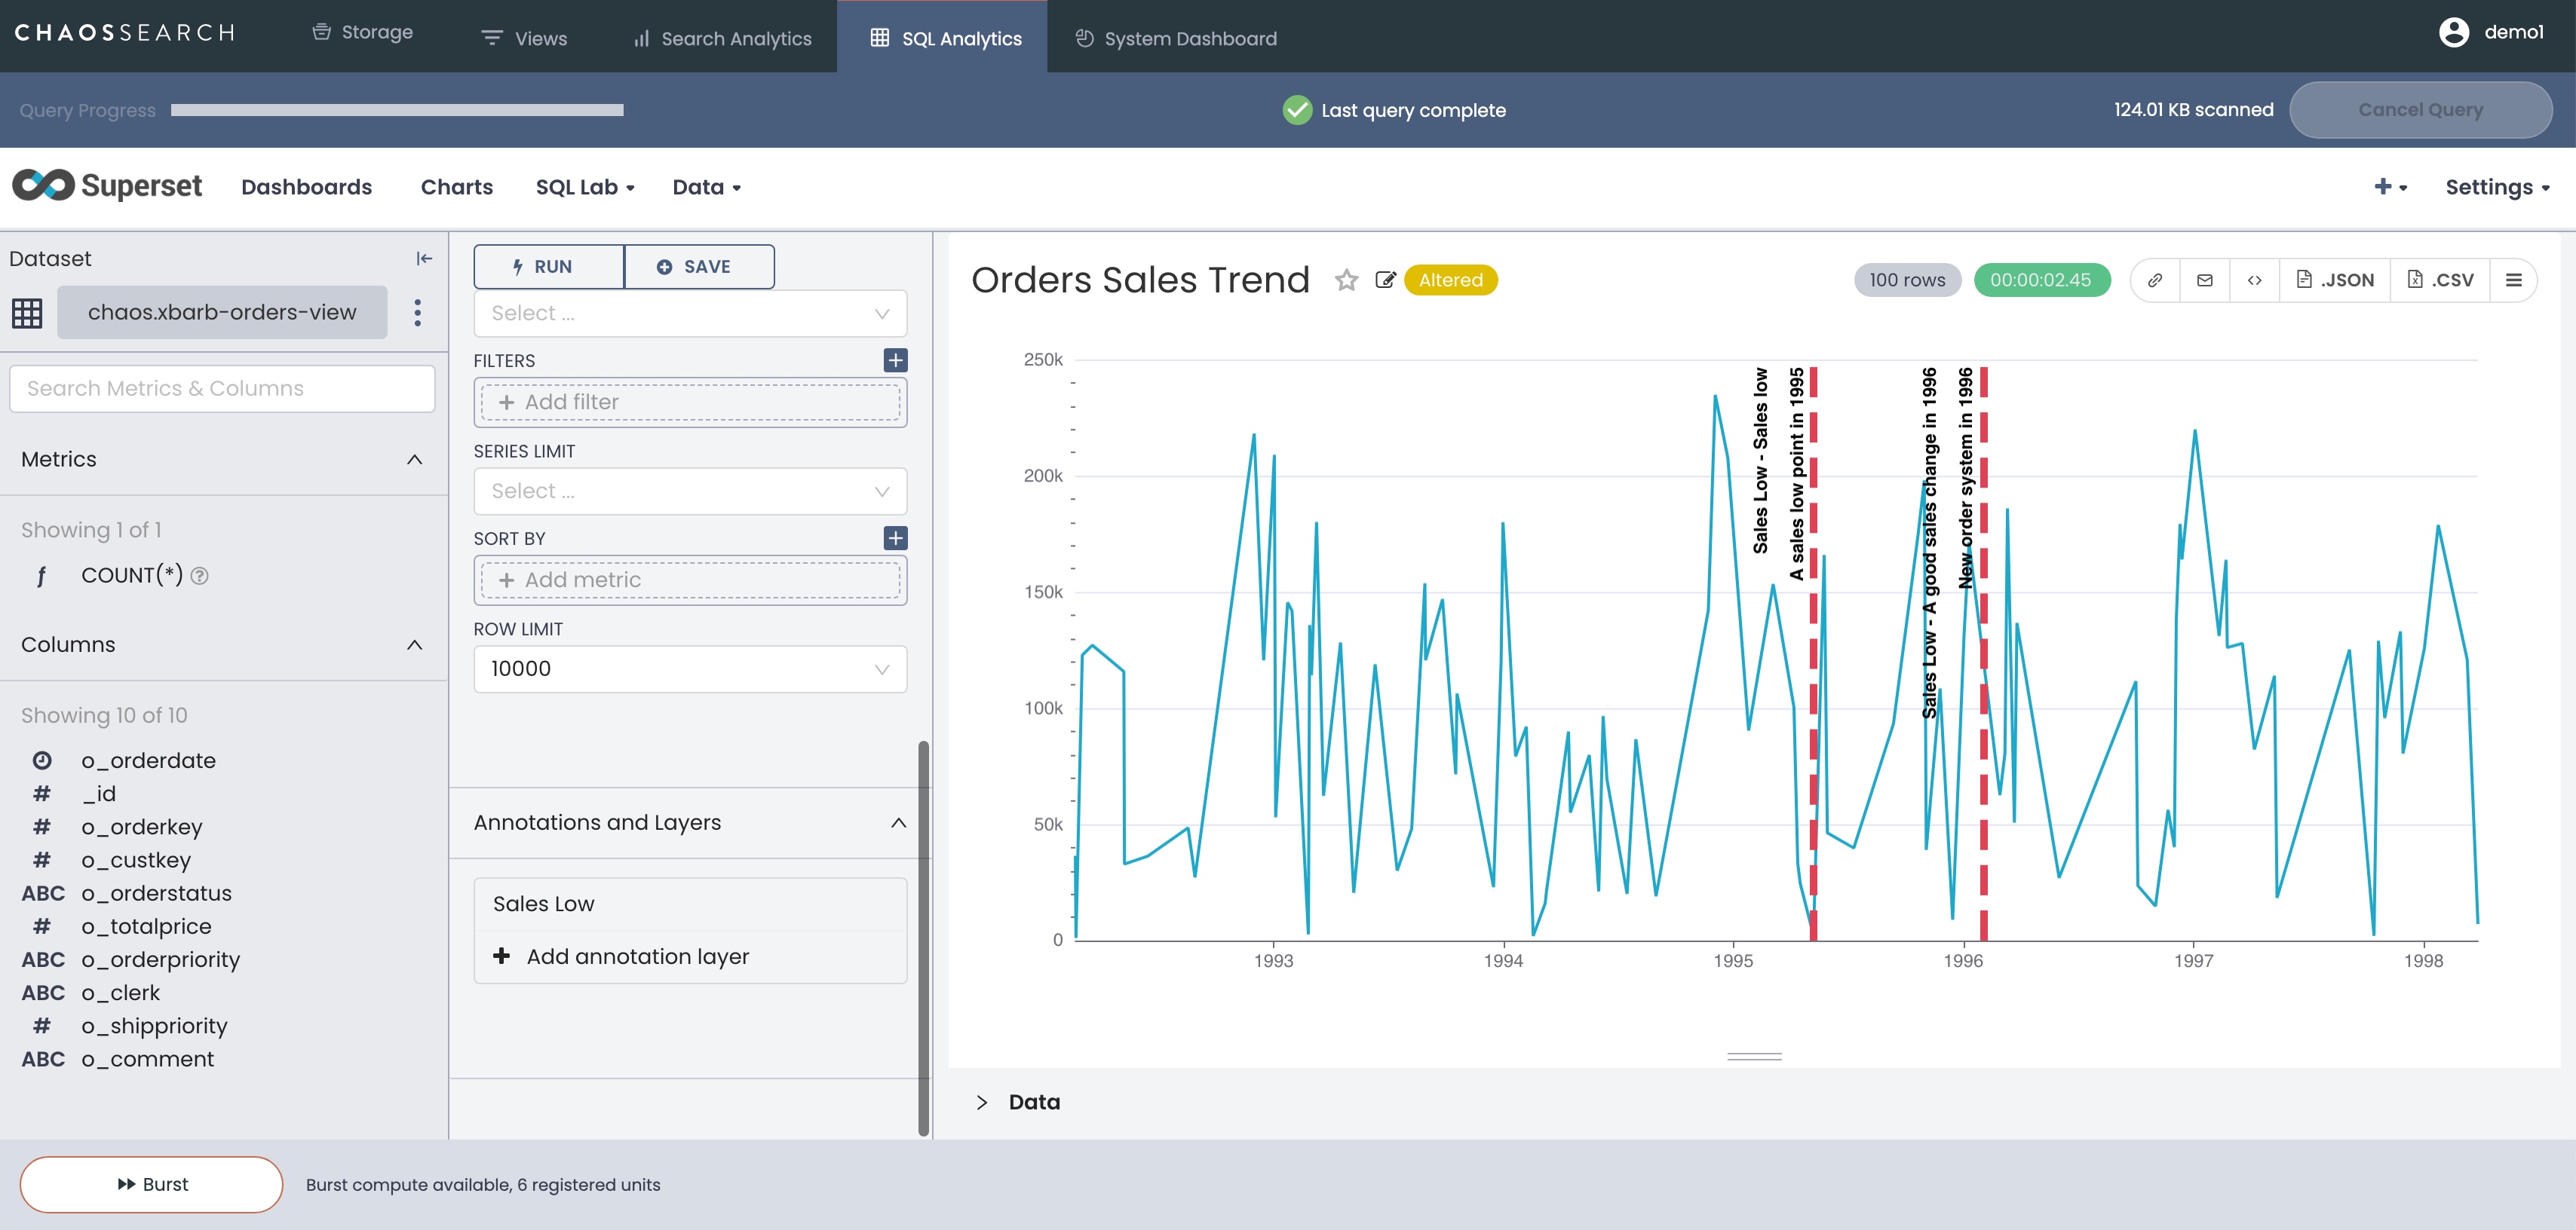Image resolution: width=2576 pixels, height=1230 pixels.
Task: Open the System Dashboard tab
Action: pyautogui.click(x=1176, y=39)
